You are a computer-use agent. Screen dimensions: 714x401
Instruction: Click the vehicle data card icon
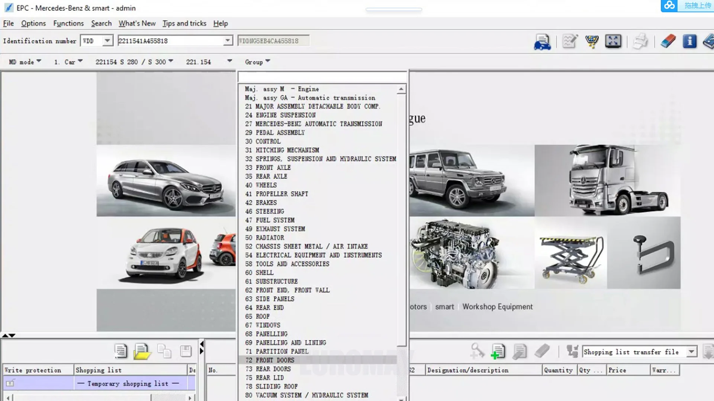542,42
